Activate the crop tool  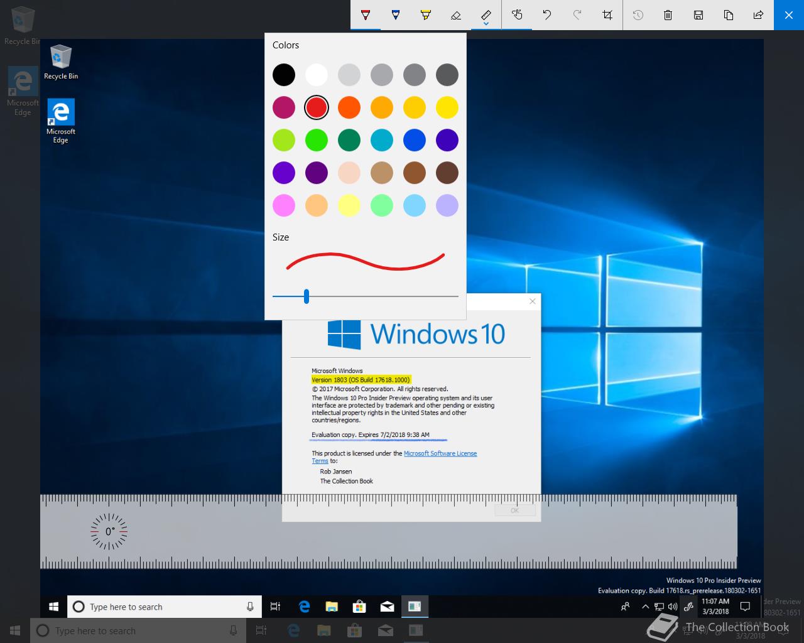607,14
